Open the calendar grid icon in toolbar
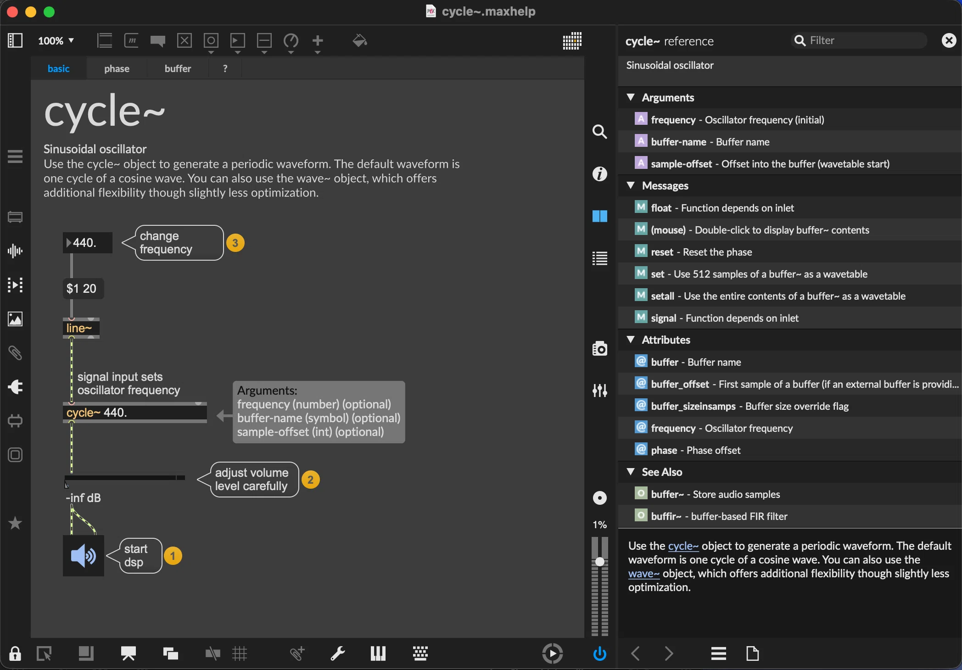962x670 pixels. click(x=572, y=41)
